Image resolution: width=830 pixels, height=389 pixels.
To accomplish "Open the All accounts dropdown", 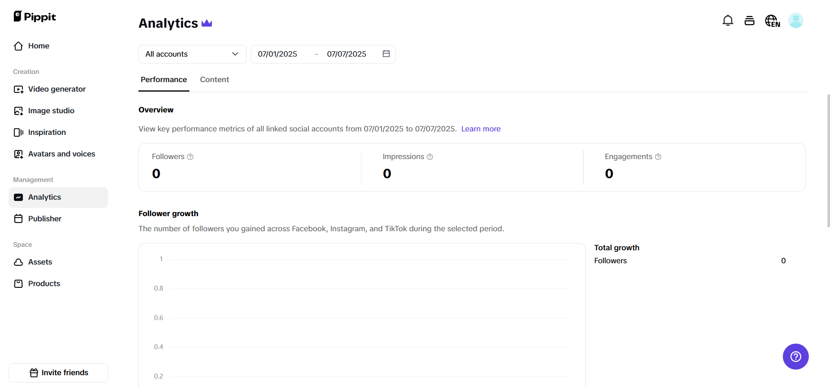I will coord(192,54).
